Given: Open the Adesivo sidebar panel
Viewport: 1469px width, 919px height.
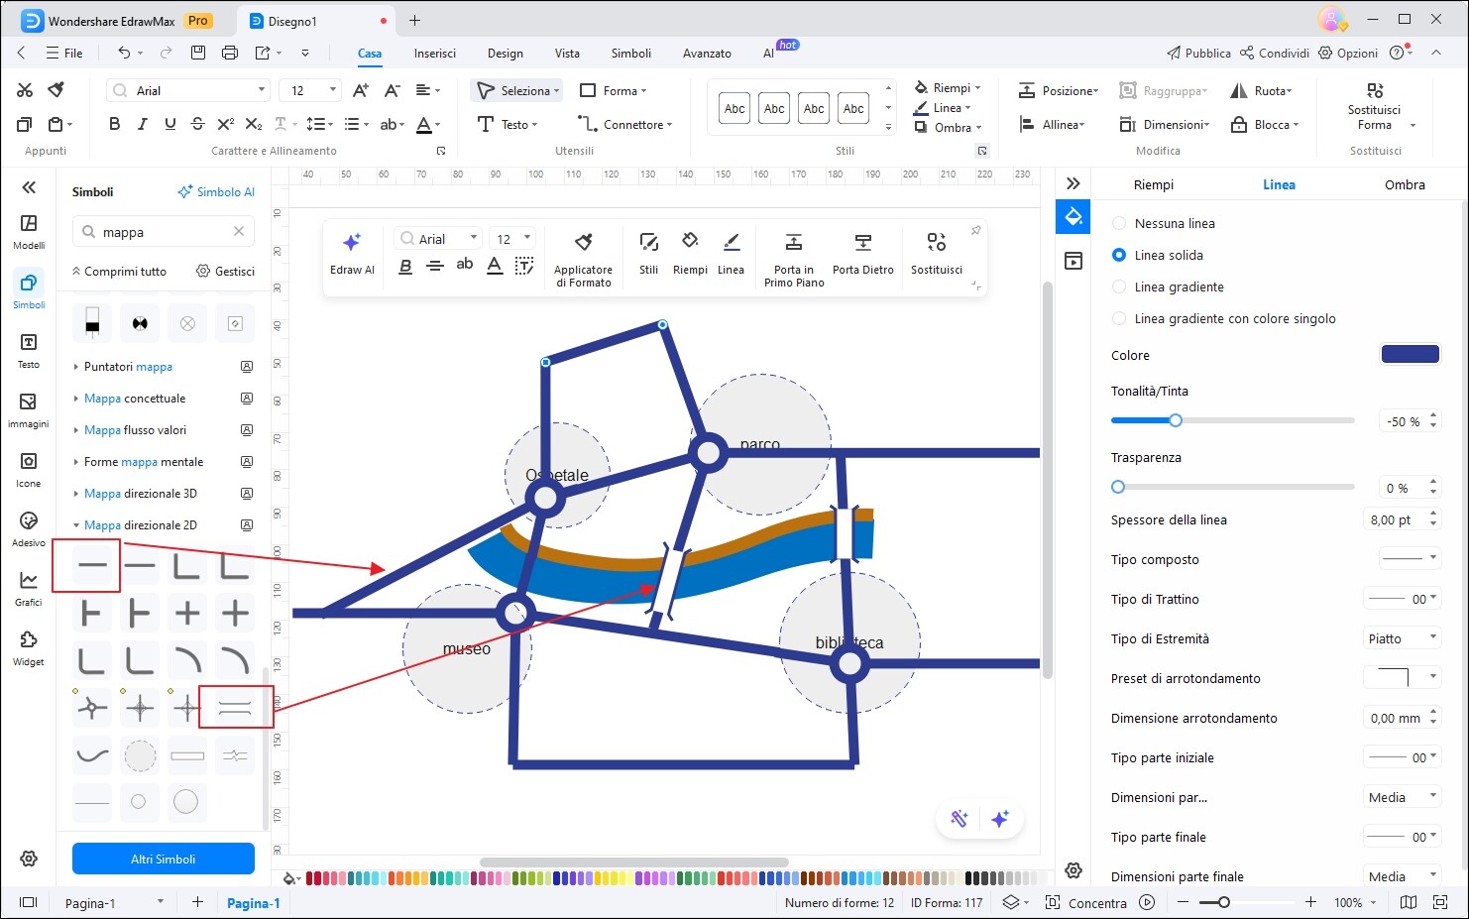Looking at the screenshot, I should click(29, 529).
